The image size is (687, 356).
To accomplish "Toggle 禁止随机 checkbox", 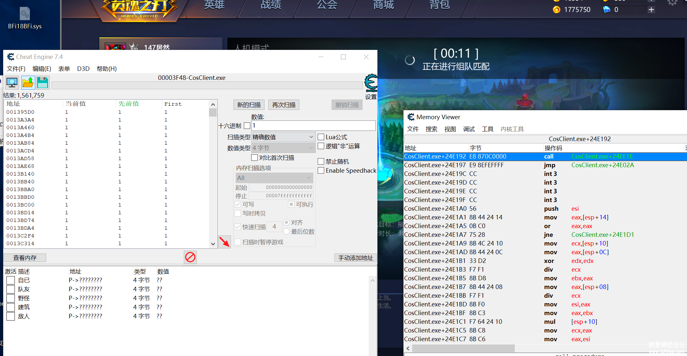I will click(x=321, y=161).
